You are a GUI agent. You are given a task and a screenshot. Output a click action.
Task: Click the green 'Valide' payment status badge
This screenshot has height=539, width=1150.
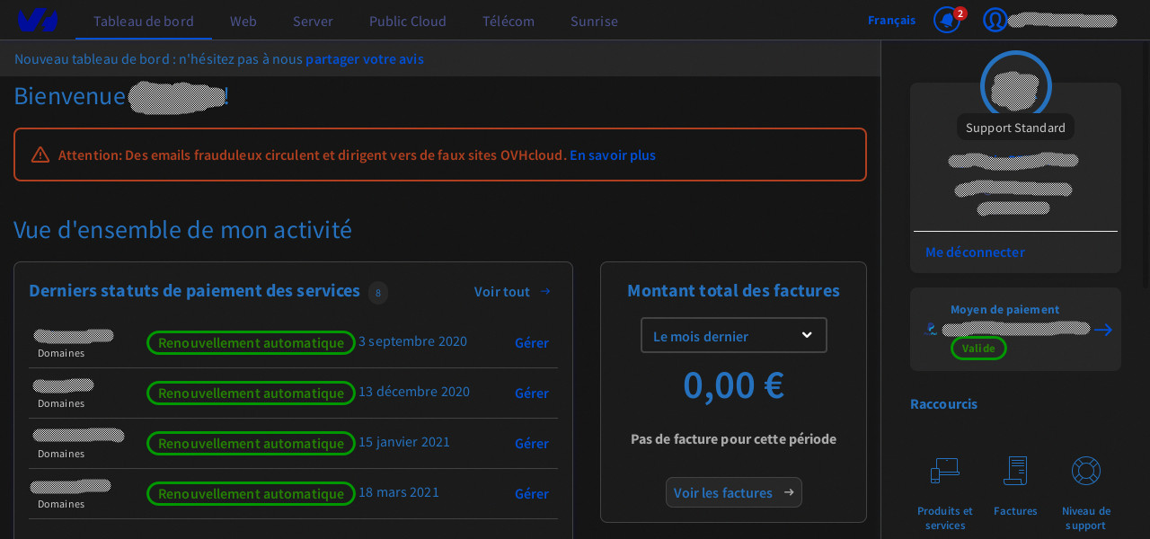[x=978, y=348]
